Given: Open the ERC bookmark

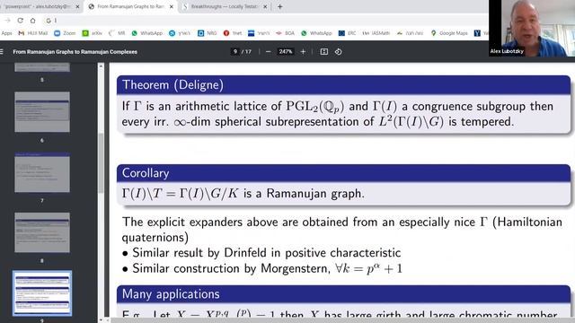Looking at the screenshot, I should pos(347,33).
